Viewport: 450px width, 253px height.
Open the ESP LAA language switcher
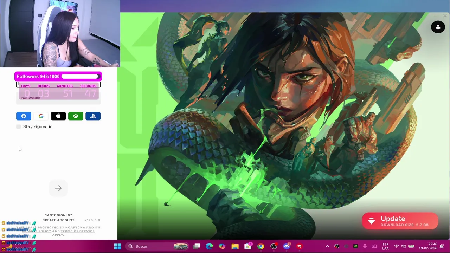click(386, 246)
